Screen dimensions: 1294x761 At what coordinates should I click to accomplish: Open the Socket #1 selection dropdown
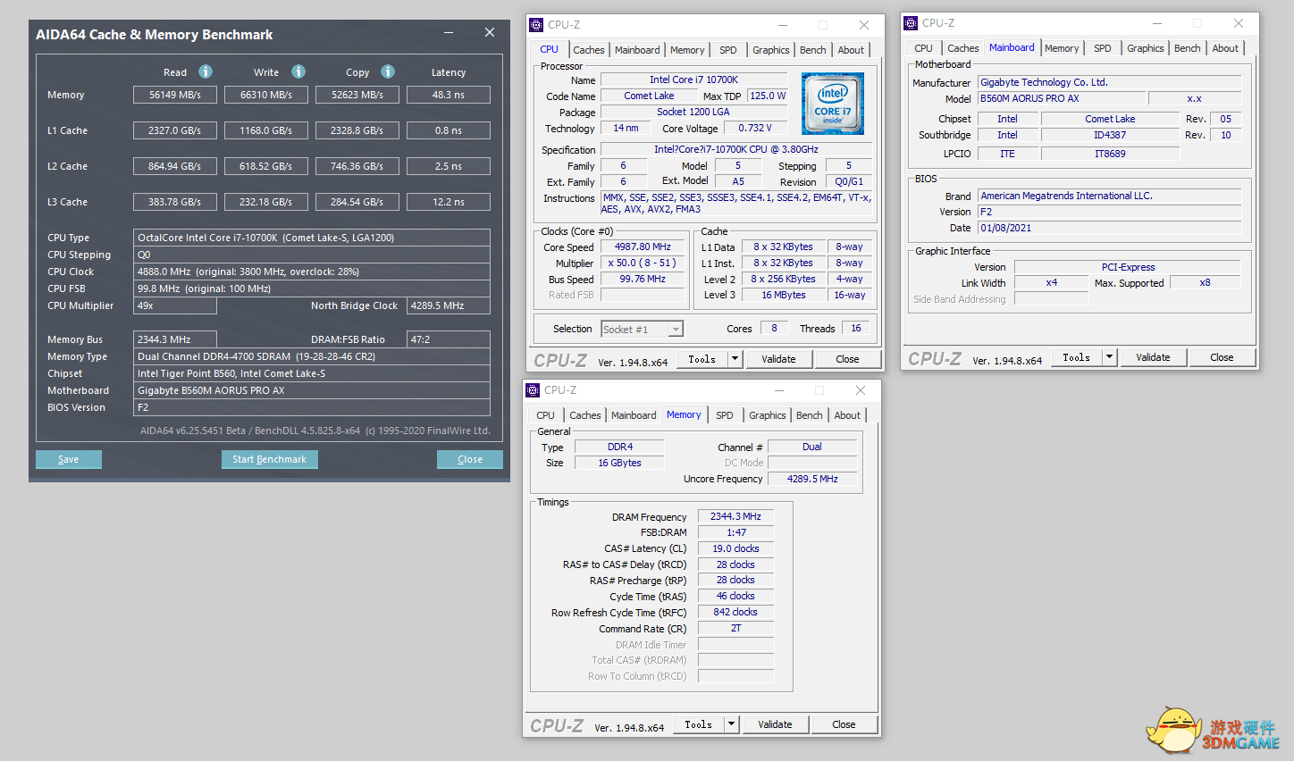pos(676,330)
